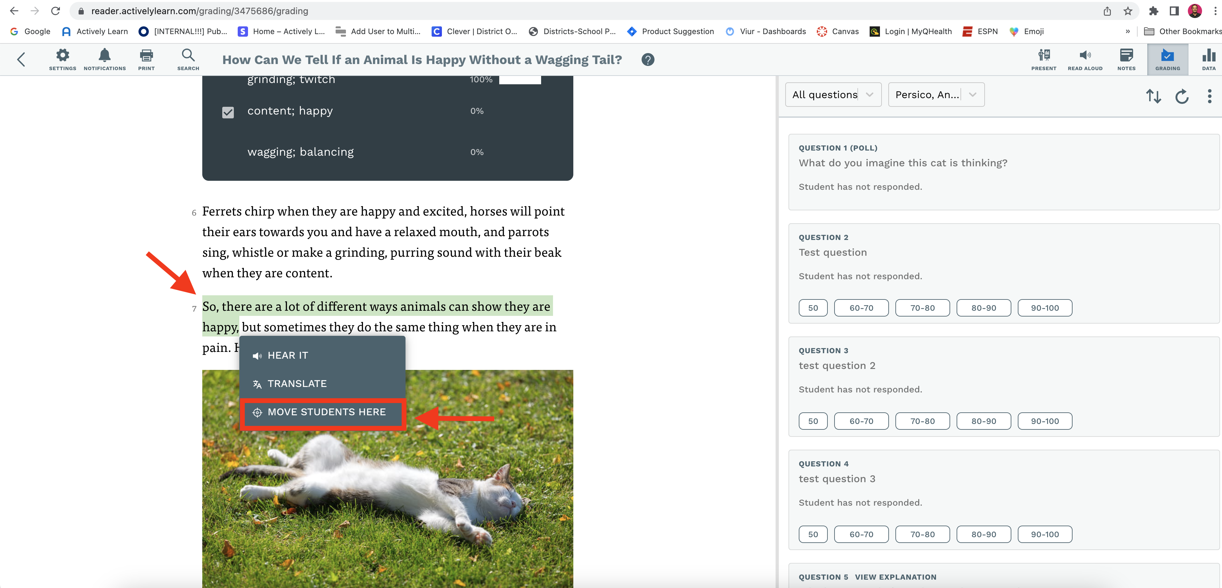1222x588 pixels.
Task: Click VIEW EXPLANATION for Question 5
Action: (896, 577)
